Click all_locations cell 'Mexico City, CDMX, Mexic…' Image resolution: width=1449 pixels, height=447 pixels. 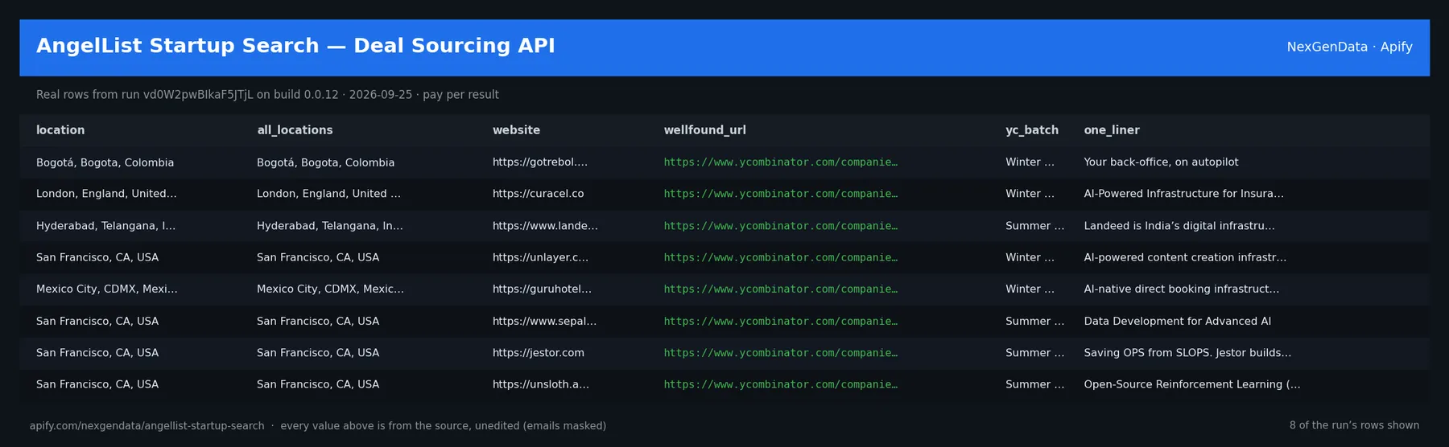(330, 289)
